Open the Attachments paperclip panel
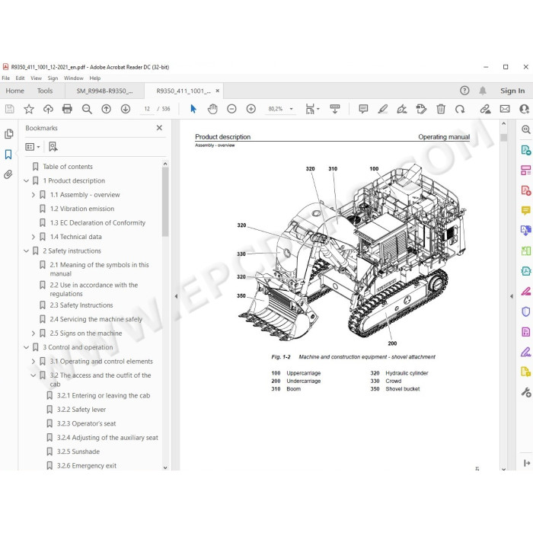 pyautogui.click(x=8, y=174)
